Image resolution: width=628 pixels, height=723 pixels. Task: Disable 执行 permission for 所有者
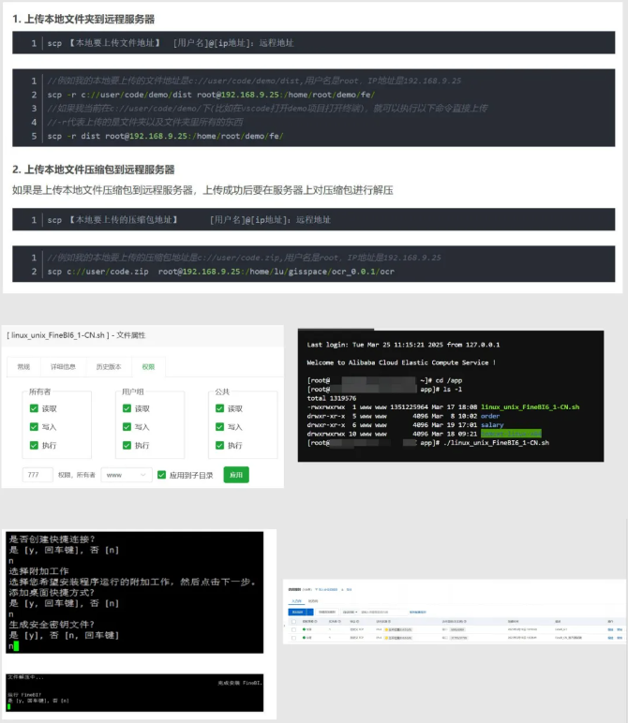coord(35,445)
